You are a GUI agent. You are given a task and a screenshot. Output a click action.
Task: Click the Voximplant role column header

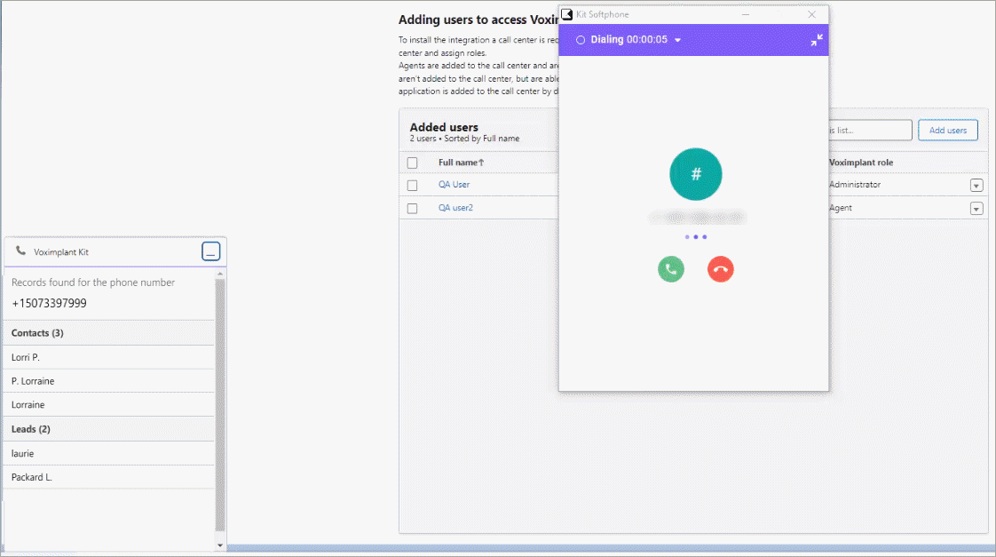point(861,163)
